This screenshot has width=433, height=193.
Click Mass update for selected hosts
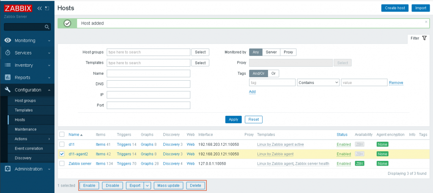pyautogui.click(x=168, y=185)
